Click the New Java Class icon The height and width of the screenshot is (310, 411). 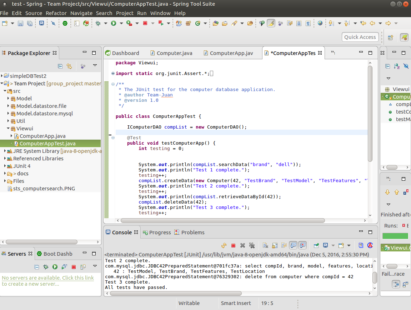[x=197, y=23]
